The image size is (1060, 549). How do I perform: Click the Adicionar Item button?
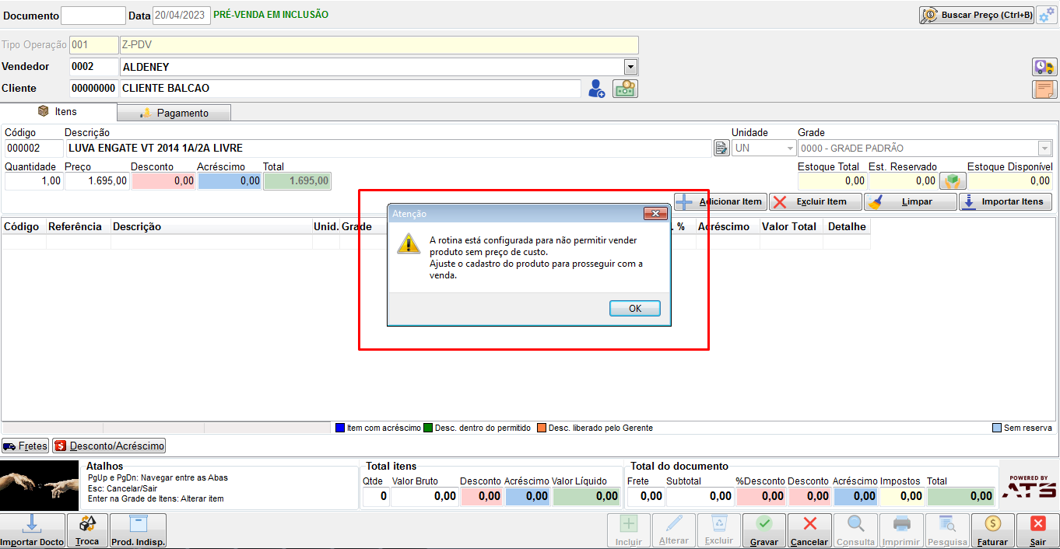pyautogui.click(x=721, y=201)
